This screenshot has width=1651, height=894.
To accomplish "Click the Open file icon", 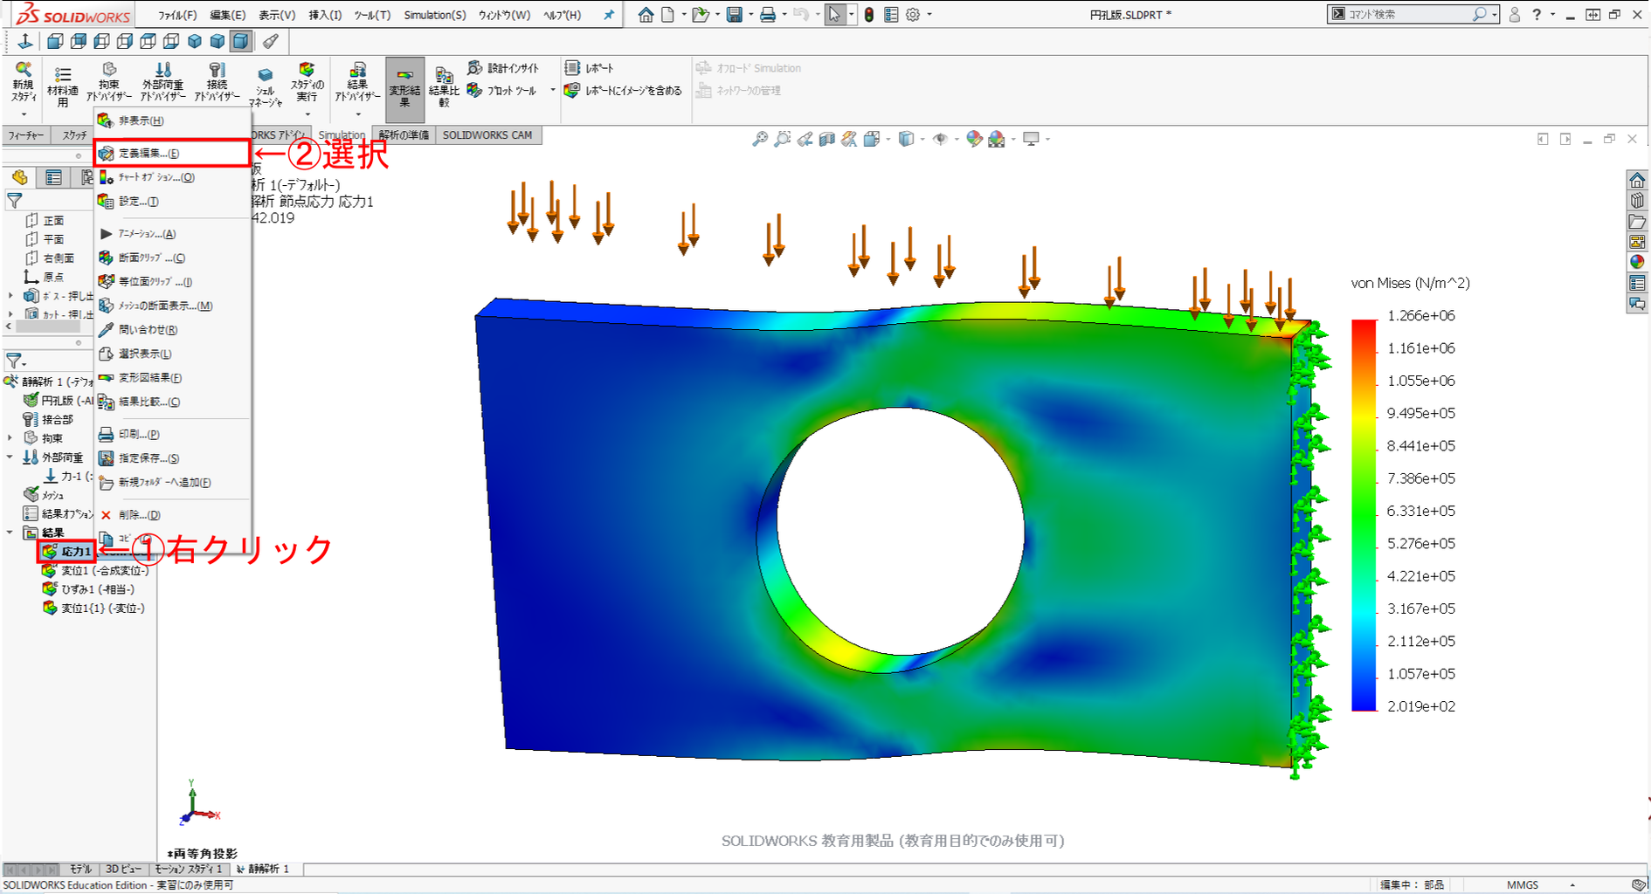I will click(700, 15).
